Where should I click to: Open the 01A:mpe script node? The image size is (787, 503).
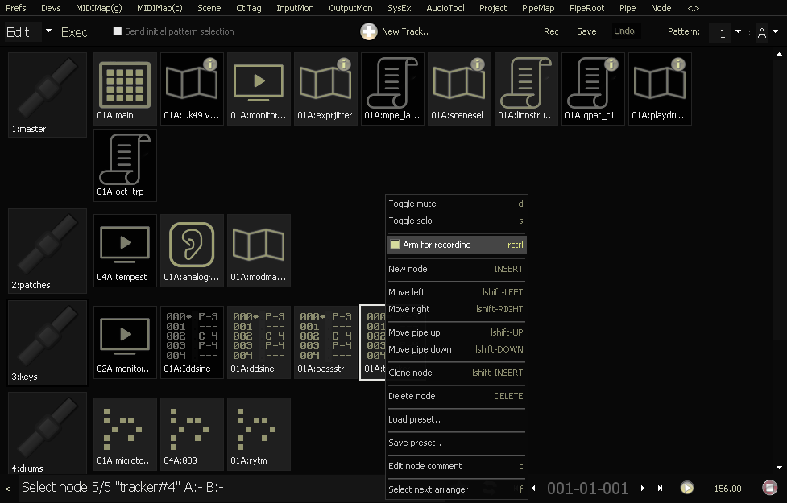(x=392, y=88)
